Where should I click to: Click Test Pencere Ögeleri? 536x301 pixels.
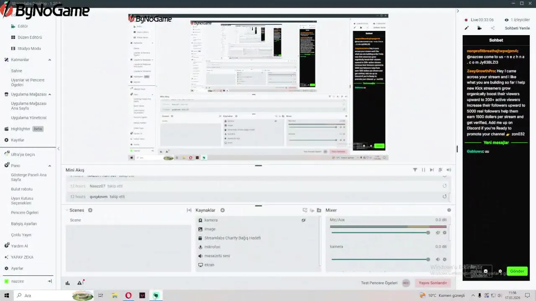click(x=379, y=283)
